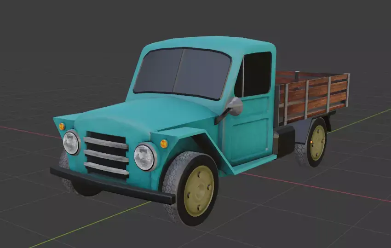This screenshot has height=248, width=391.
Task: Click the gray side mirror
Action: pyautogui.click(x=236, y=107)
